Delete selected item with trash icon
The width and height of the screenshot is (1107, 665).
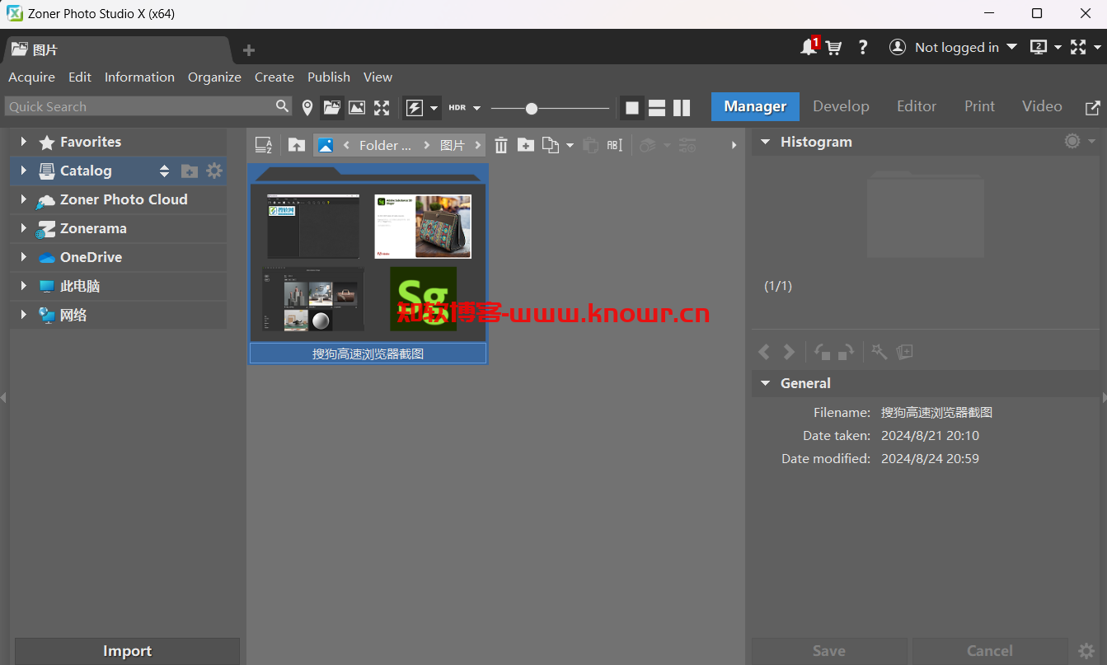click(501, 145)
